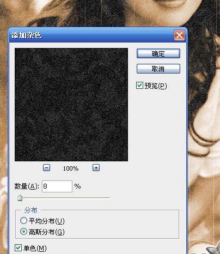Click the 添加杂色 dialog title bar
The height and width of the screenshot is (254, 220).
[91, 35]
